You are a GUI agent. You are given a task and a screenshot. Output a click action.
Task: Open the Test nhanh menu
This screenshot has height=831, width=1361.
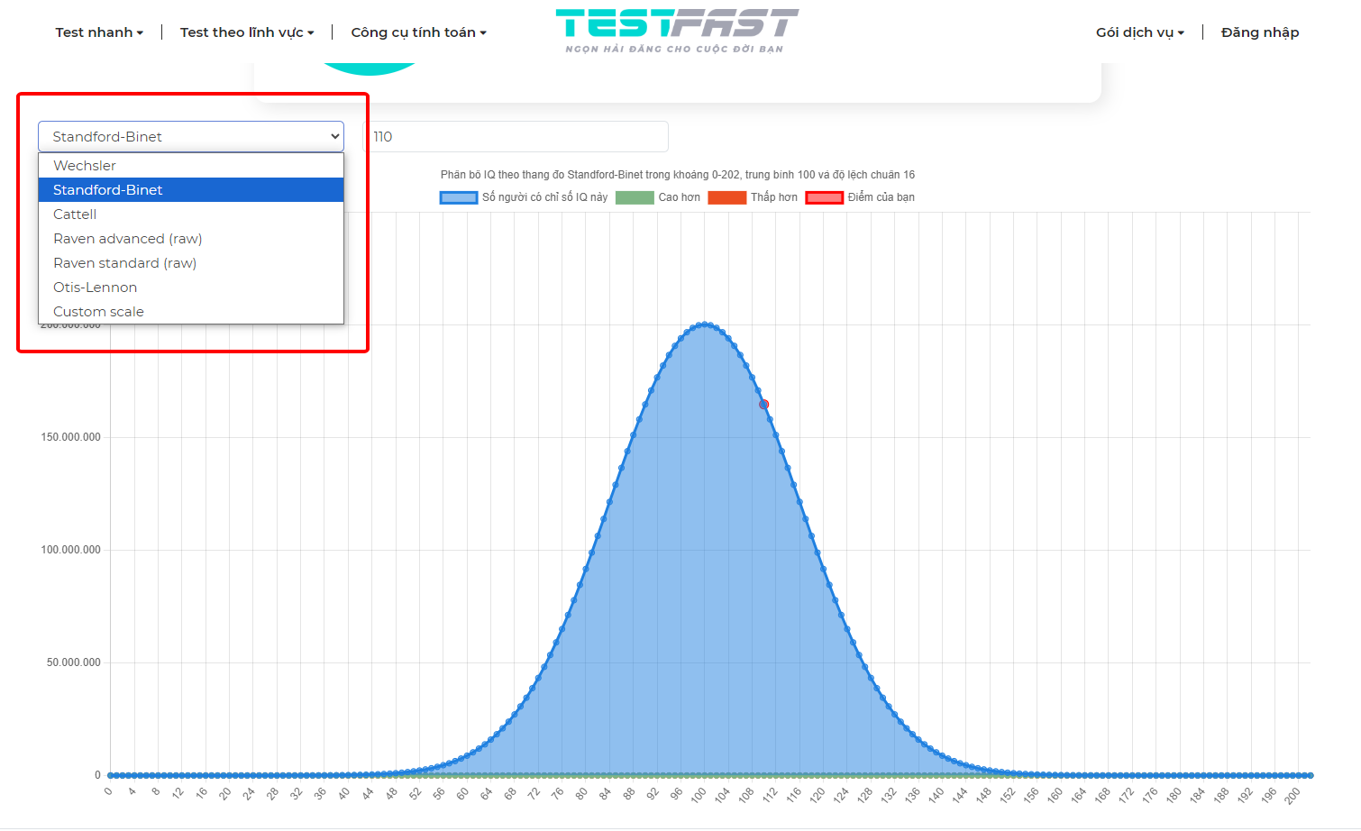pos(99,32)
